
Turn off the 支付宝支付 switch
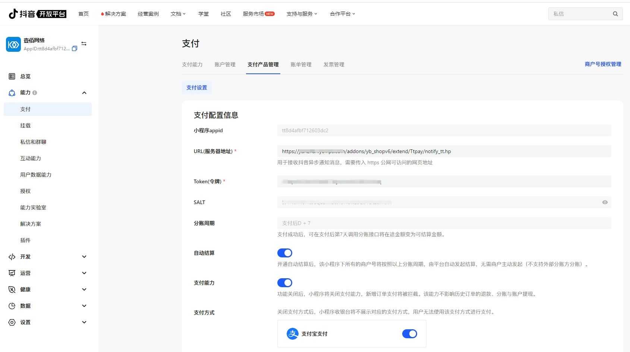pyautogui.click(x=409, y=334)
